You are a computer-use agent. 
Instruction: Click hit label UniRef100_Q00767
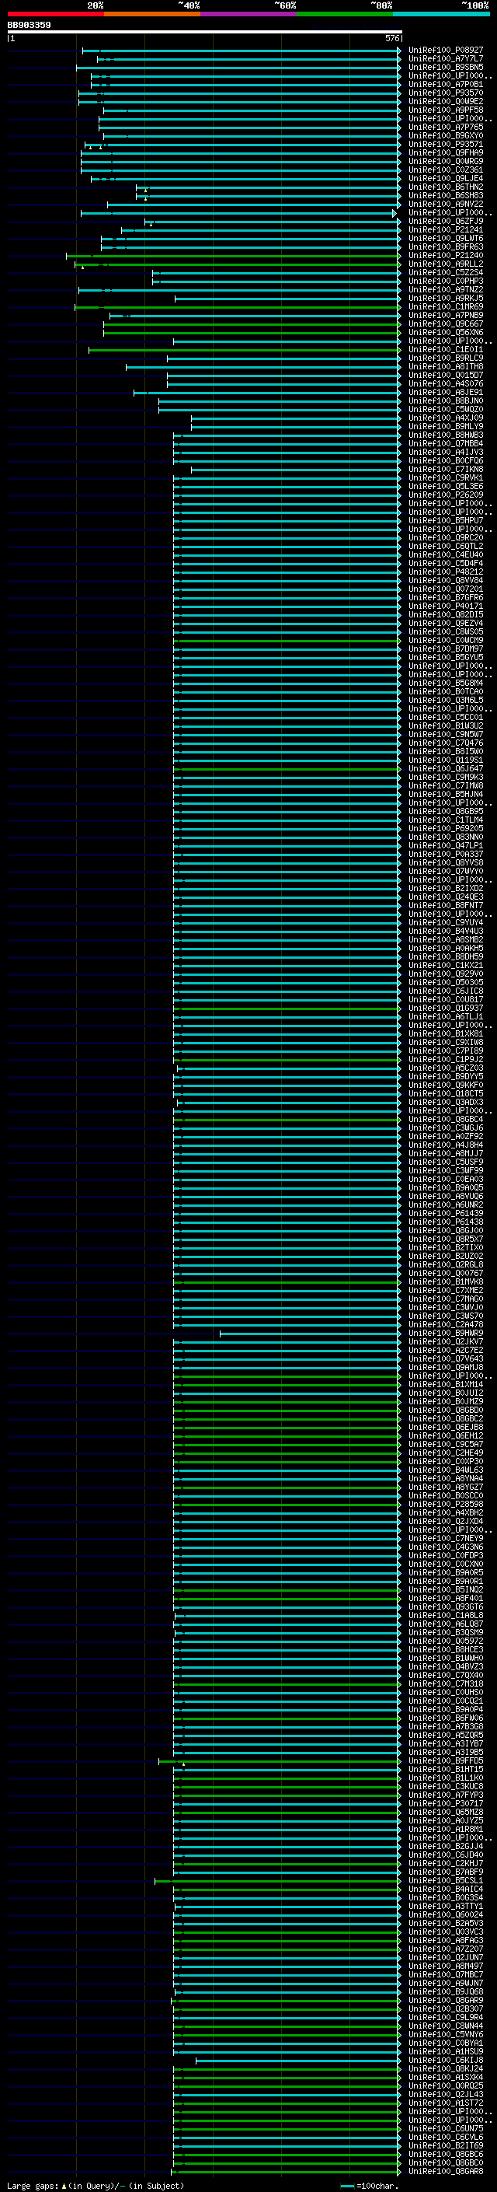(x=446, y=1274)
